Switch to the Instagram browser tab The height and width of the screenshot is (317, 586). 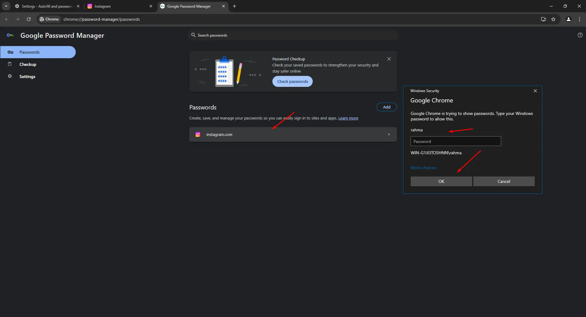pos(120,6)
